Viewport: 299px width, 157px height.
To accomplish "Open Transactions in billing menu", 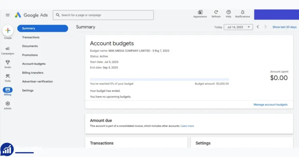I will point(31,37).
